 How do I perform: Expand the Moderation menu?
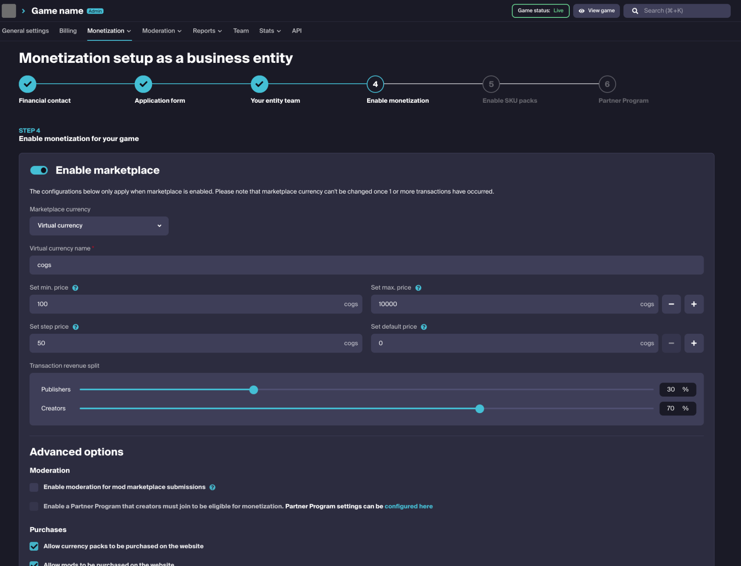[x=162, y=31]
